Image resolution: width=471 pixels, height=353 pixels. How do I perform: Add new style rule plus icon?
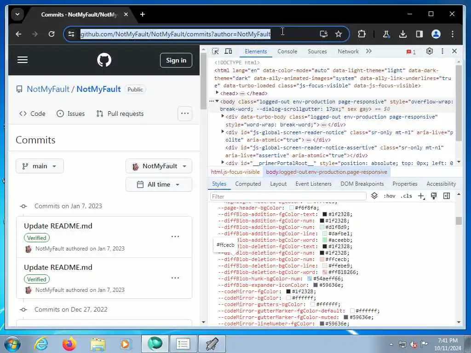(421, 196)
